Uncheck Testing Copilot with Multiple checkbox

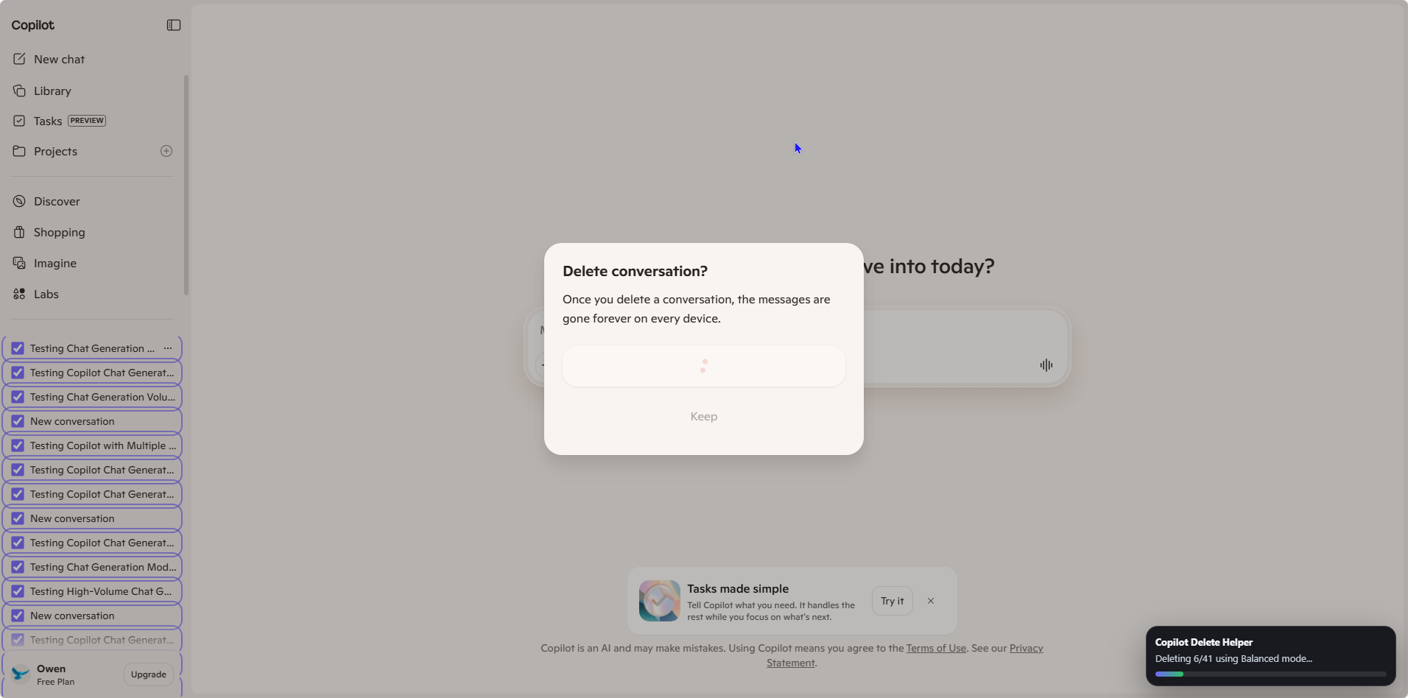pyautogui.click(x=18, y=445)
